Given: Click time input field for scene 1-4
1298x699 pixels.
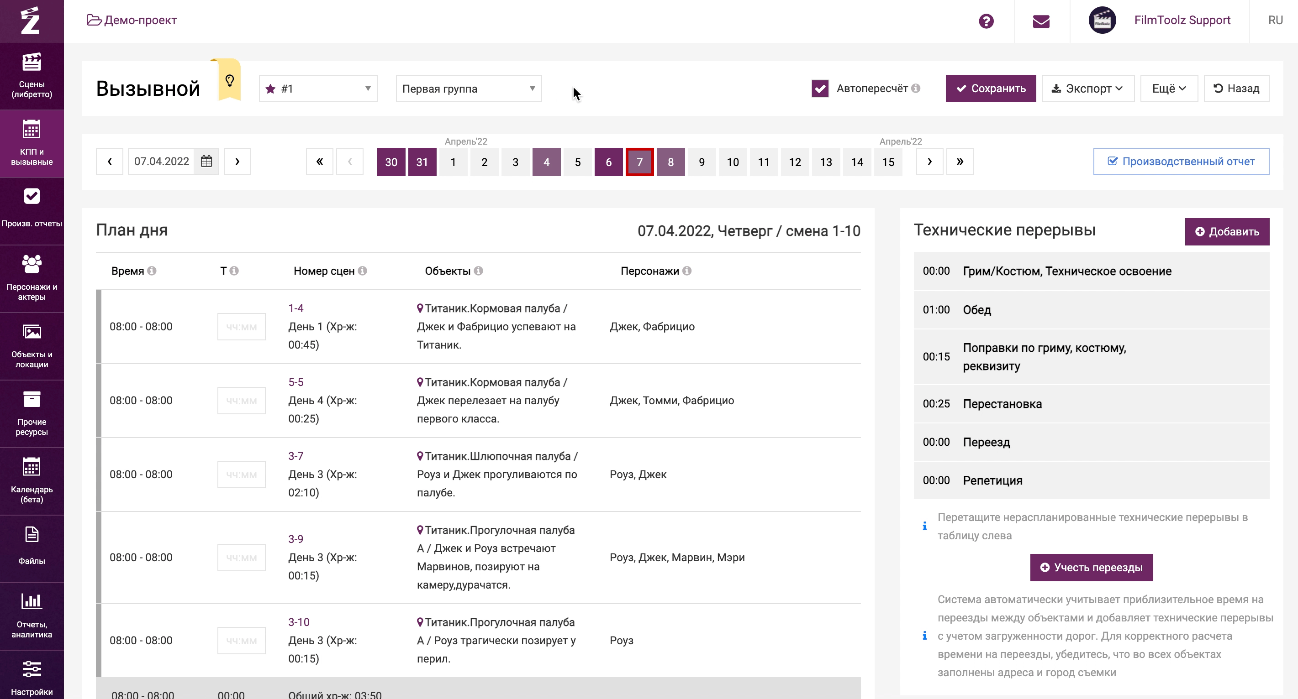Looking at the screenshot, I should 241,327.
